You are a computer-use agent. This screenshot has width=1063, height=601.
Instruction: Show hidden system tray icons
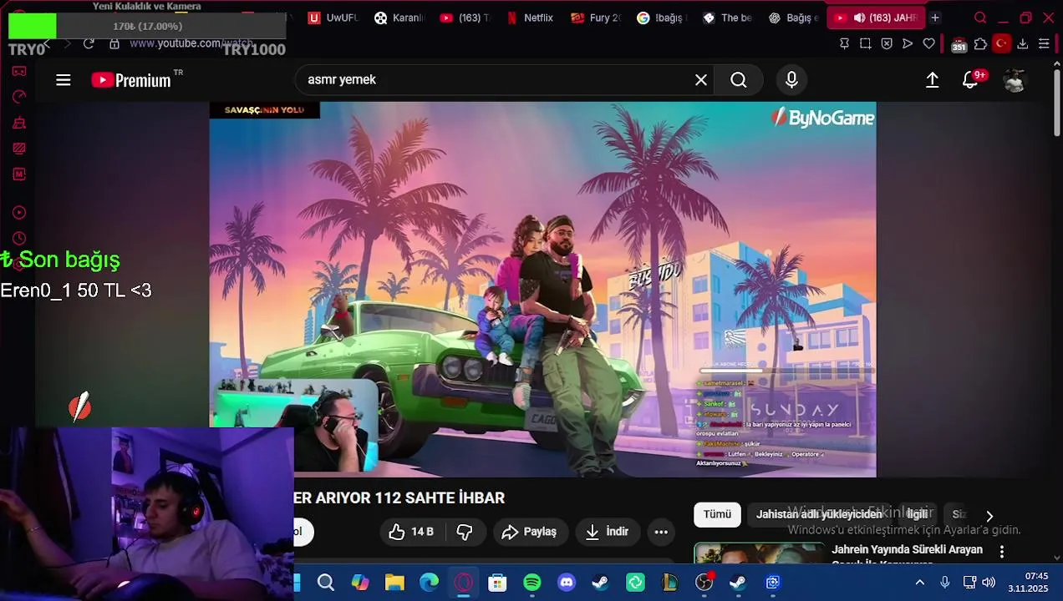(x=920, y=583)
